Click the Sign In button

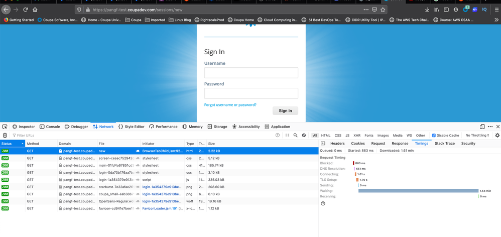[x=285, y=111]
